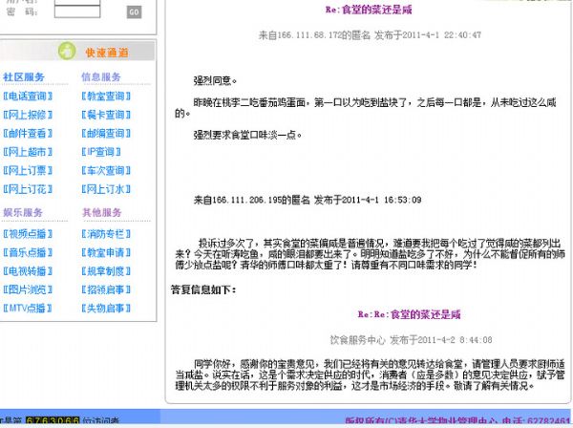The image size is (573, 428).
Task: Click the green 快速通道 person icon
Action: [66, 52]
